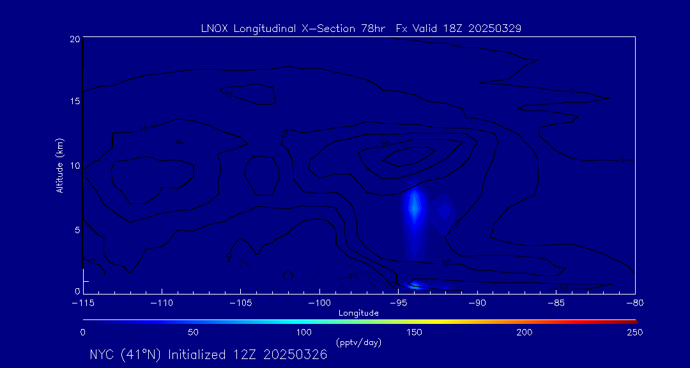Click the colorbar label '100'
This screenshot has width=690, height=368.
[304, 332]
